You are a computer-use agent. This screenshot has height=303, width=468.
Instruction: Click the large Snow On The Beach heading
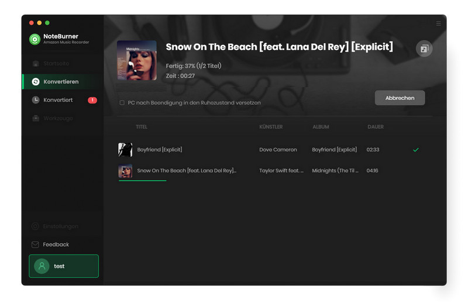tap(279, 47)
